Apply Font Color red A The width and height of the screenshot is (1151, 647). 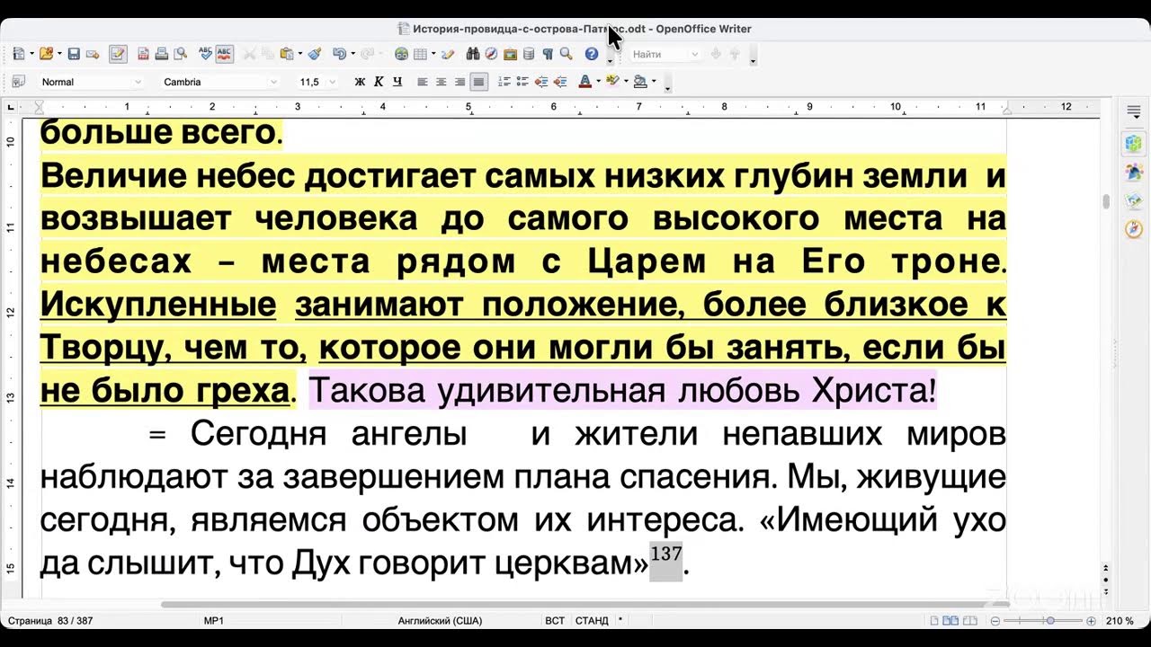[x=585, y=82]
